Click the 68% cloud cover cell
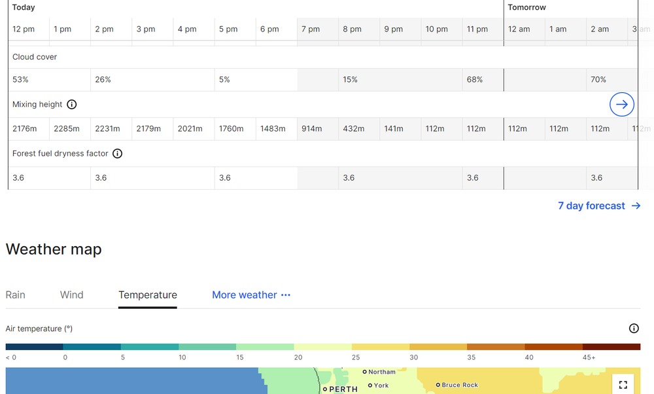This screenshot has width=654, height=394. coord(475,80)
